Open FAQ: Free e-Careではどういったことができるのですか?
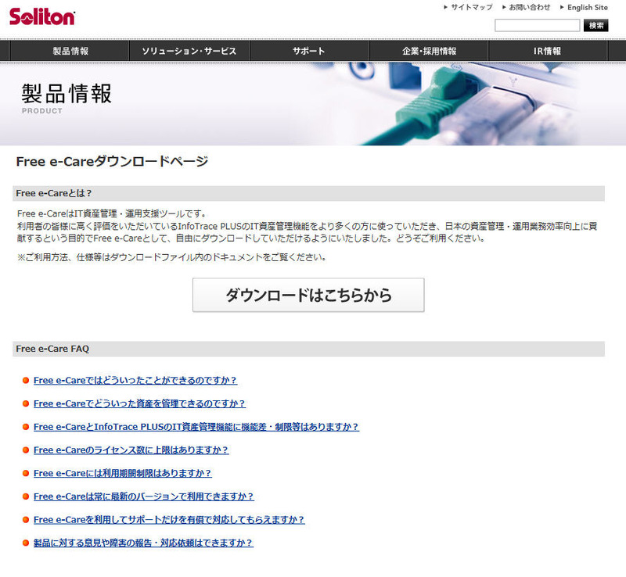Viewport: 626px width, 577px height. tap(135, 381)
